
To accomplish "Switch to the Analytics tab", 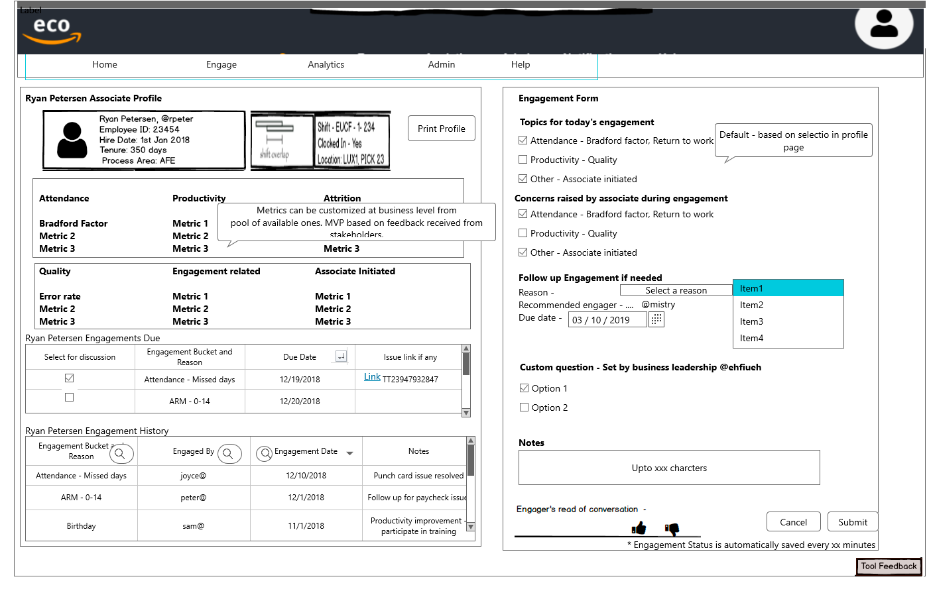I will pos(326,64).
